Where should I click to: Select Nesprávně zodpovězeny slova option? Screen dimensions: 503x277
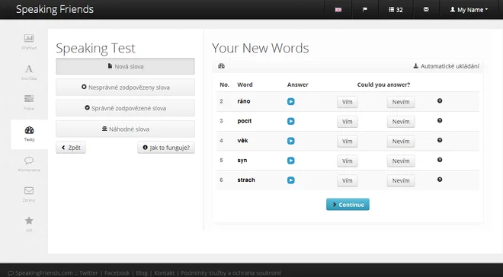click(125, 87)
